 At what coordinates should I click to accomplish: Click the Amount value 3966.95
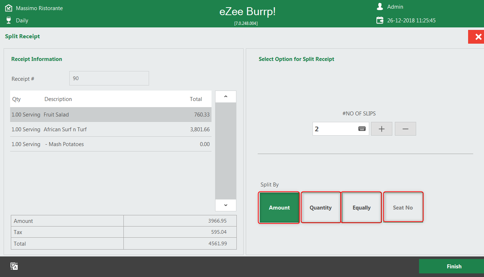coord(218,221)
